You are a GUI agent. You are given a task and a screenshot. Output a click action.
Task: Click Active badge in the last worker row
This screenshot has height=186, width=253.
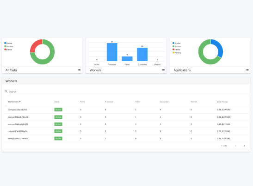(58, 138)
